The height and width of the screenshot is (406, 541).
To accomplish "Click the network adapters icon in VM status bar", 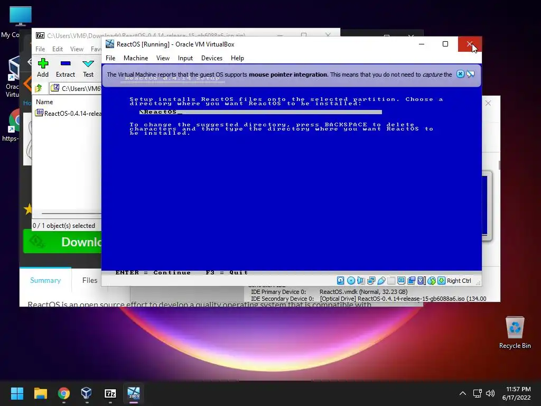I will click(371, 281).
